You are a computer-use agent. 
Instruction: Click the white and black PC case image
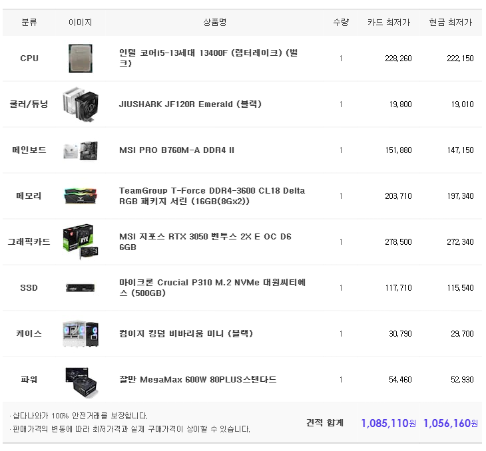pos(81,334)
